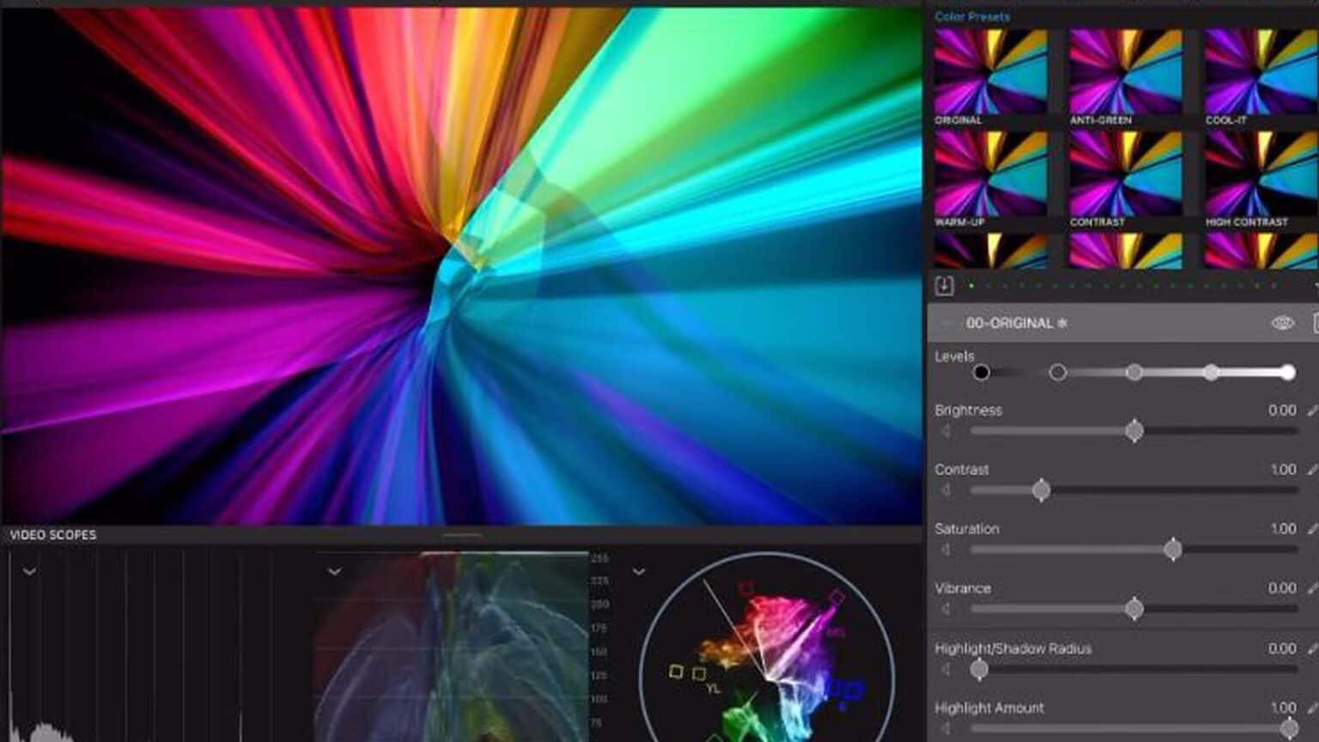
Task: Click the Highlight/Shadow Radius label
Action: click(x=1013, y=648)
